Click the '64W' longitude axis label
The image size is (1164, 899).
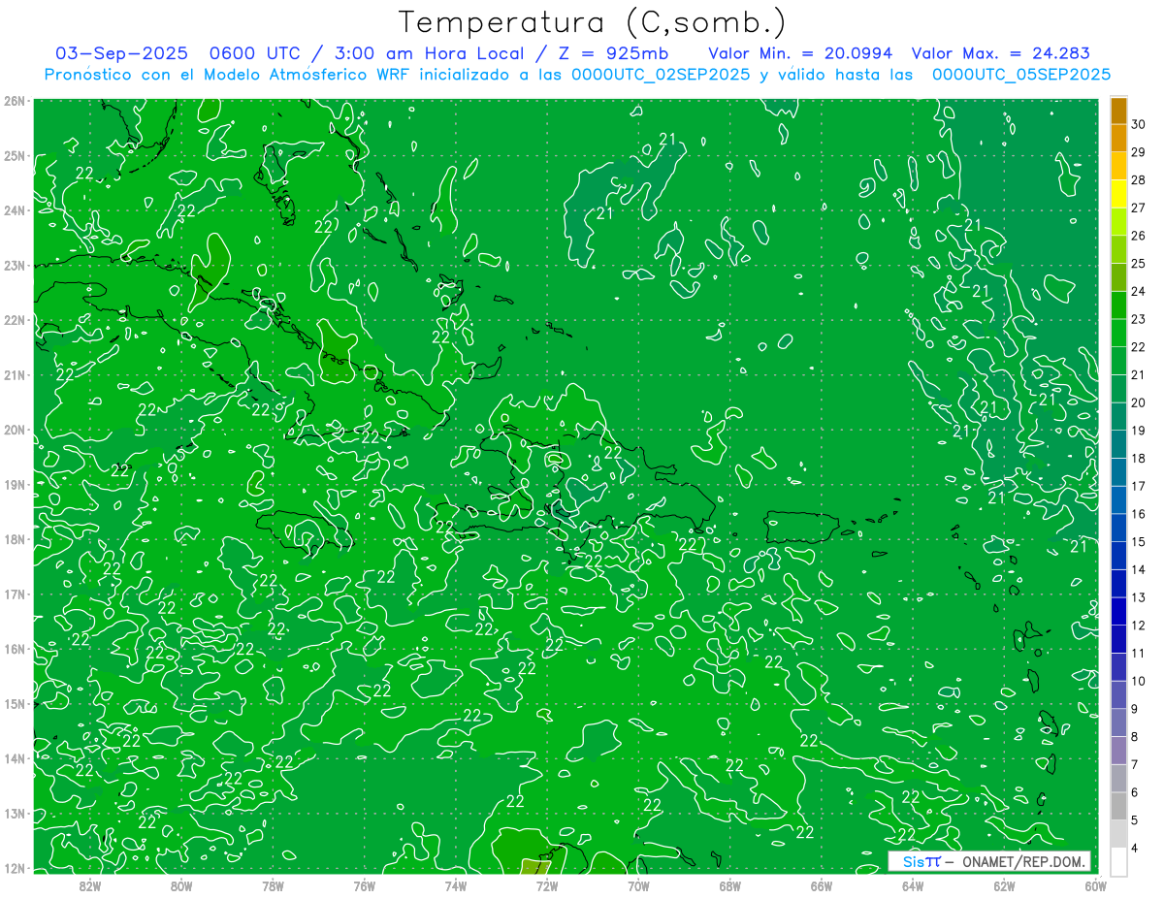coord(913,884)
